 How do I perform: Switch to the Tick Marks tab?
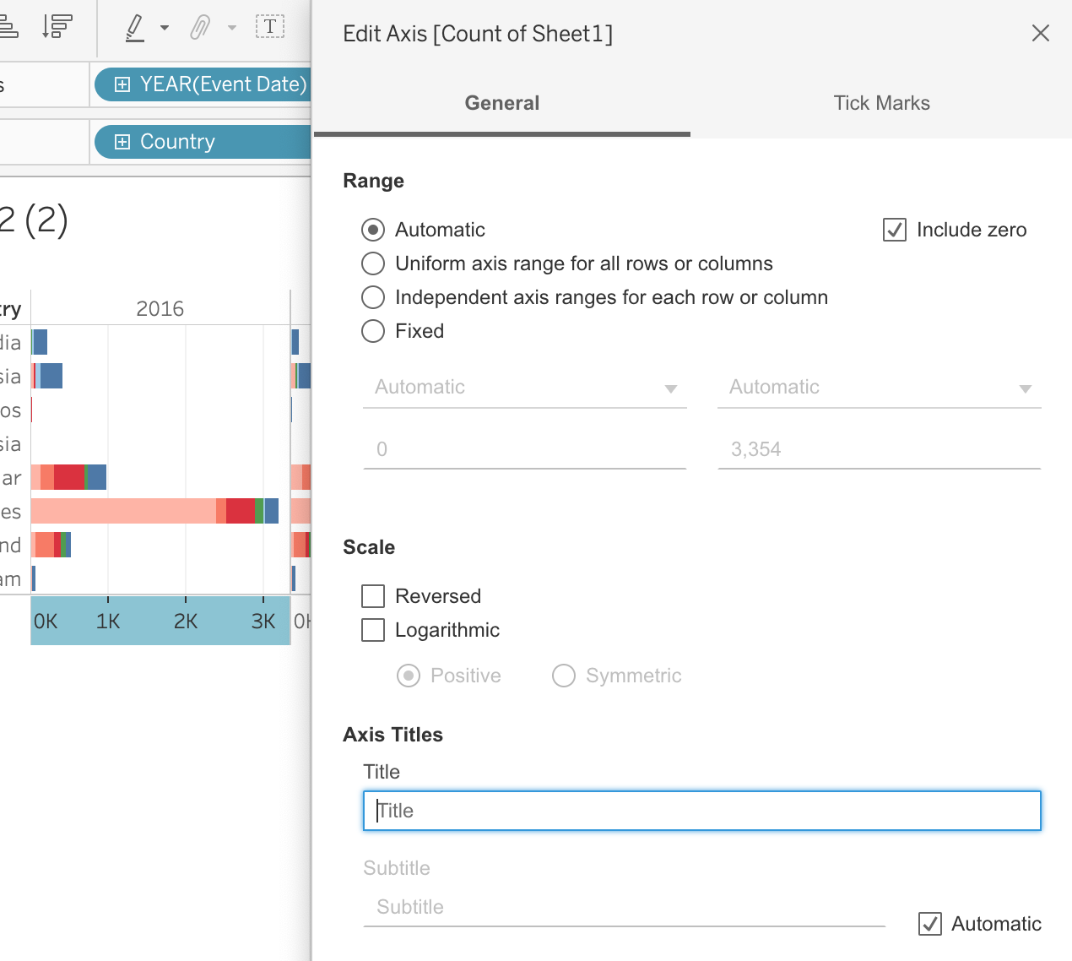[881, 103]
